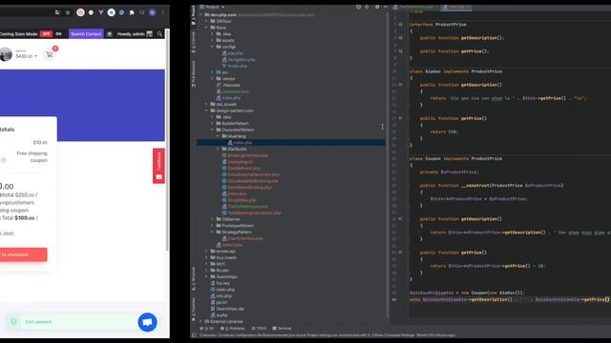Screen dimensions: 611x343
Task: Collapse the Basic folder
Action: point(206,28)
